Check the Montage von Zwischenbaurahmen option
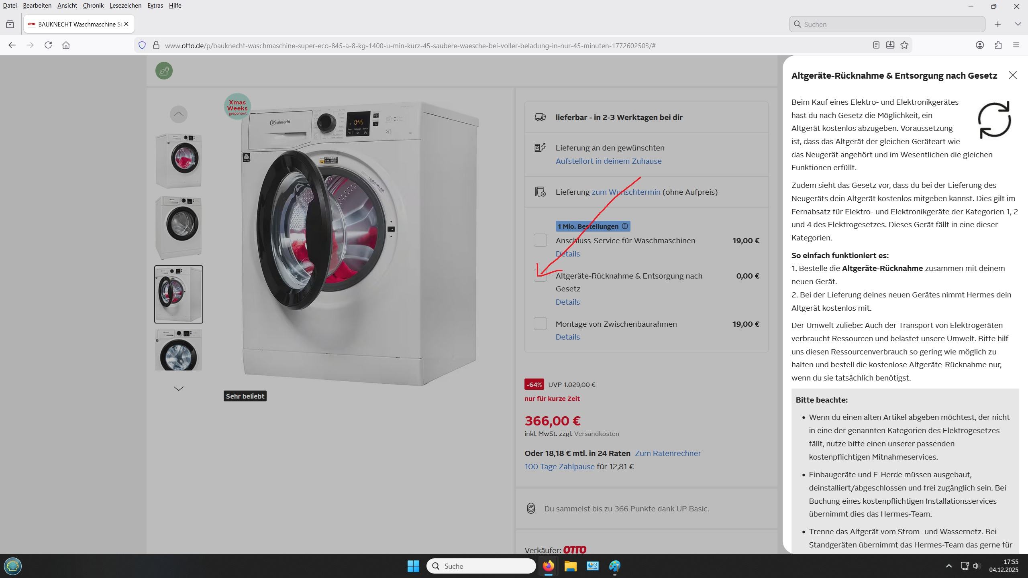The height and width of the screenshot is (578, 1028). [540, 324]
